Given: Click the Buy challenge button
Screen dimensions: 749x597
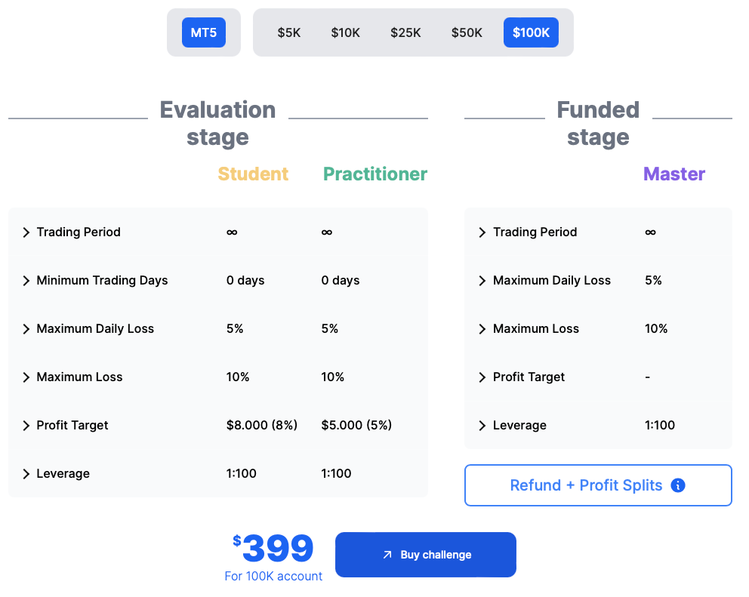Looking at the screenshot, I should point(425,554).
